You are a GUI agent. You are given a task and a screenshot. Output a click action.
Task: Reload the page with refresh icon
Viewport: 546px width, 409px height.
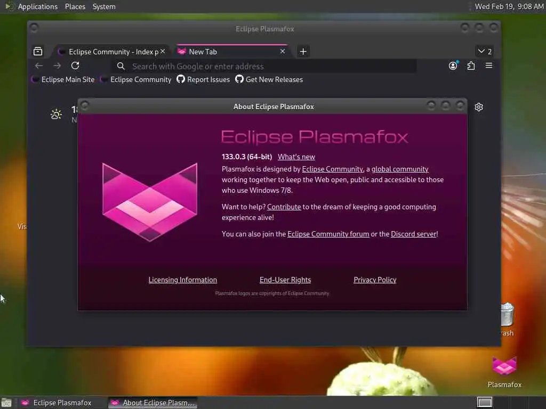75,66
